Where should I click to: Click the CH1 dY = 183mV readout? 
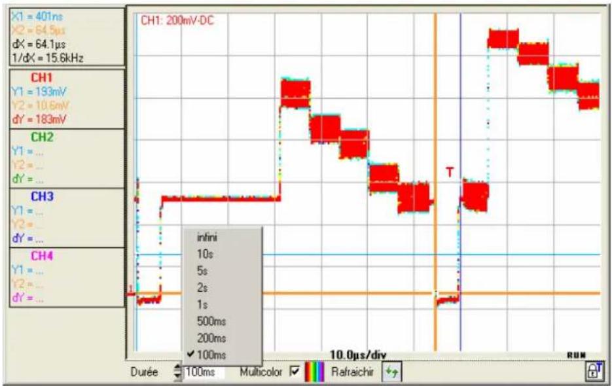(39, 119)
